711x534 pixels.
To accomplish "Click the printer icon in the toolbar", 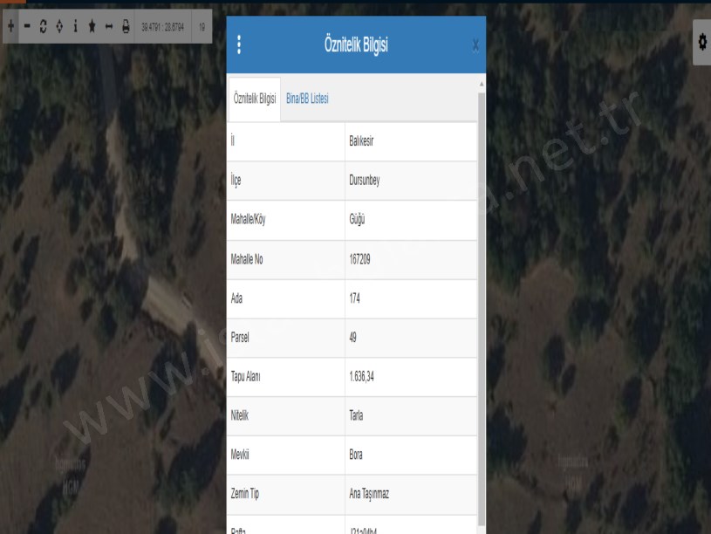I will [x=126, y=27].
